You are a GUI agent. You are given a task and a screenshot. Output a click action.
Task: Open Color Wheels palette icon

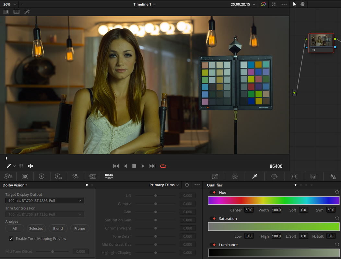[x=41, y=176]
